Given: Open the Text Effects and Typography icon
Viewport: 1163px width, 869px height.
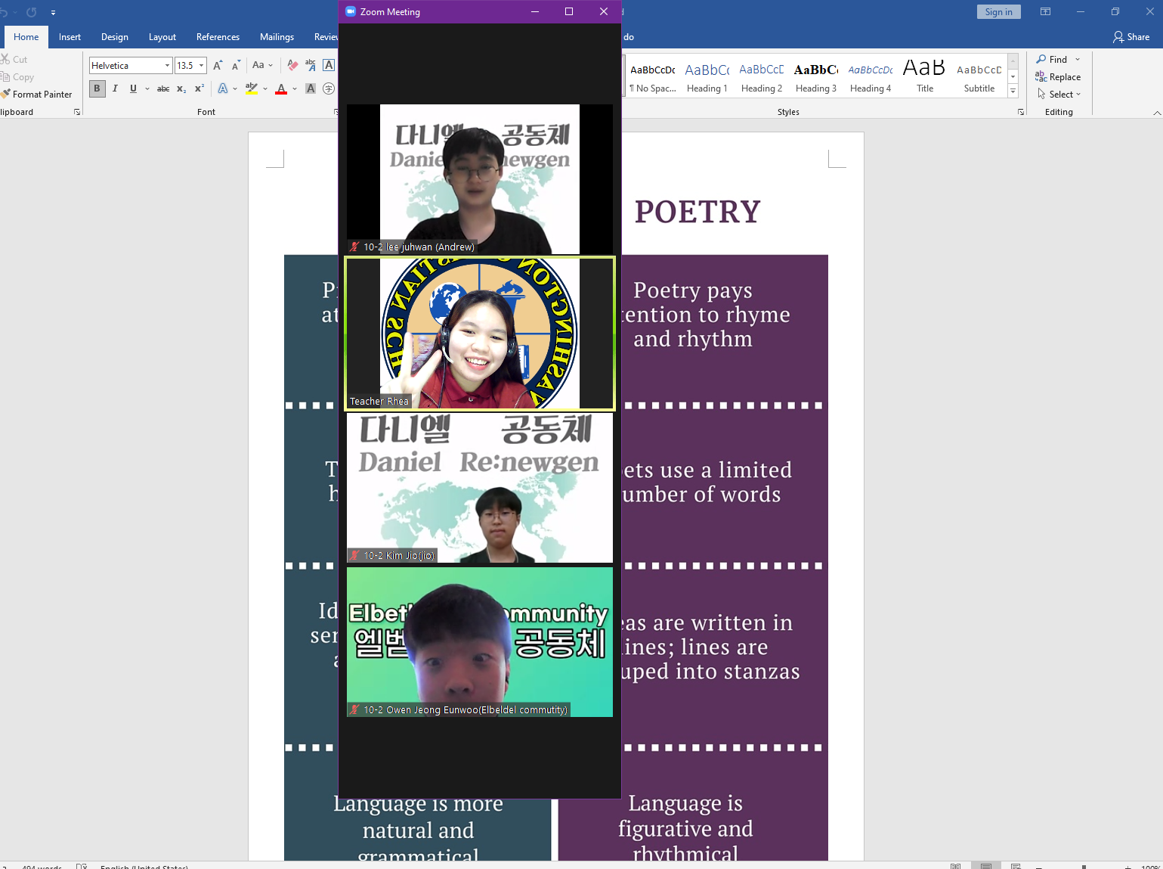Looking at the screenshot, I should tap(223, 88).
